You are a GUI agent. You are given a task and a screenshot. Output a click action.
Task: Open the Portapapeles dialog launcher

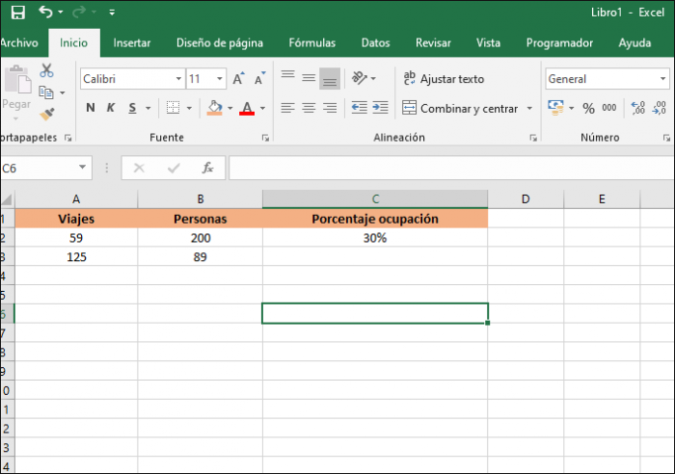(68, 138)
